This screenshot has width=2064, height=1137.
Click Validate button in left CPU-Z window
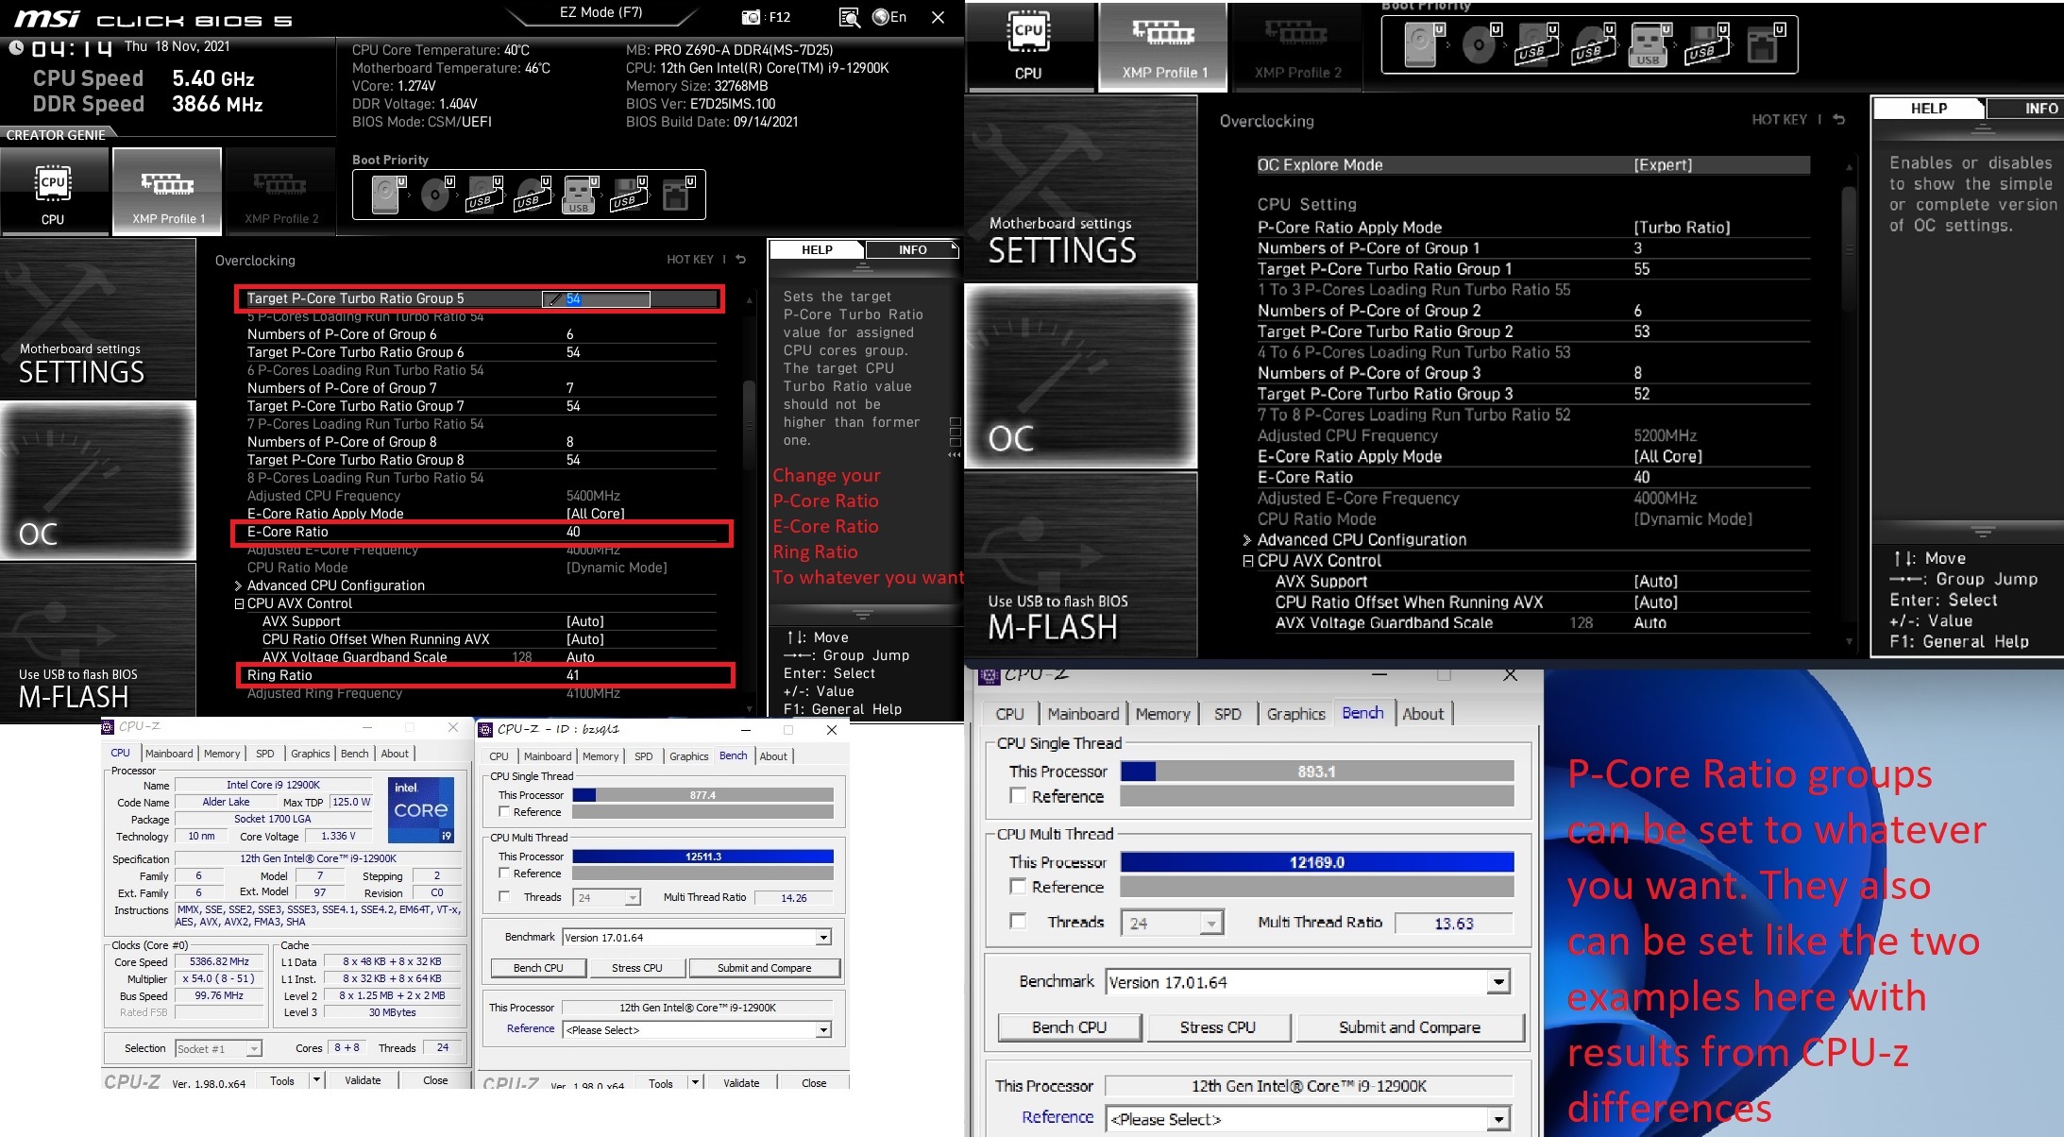coord(363,1080)
